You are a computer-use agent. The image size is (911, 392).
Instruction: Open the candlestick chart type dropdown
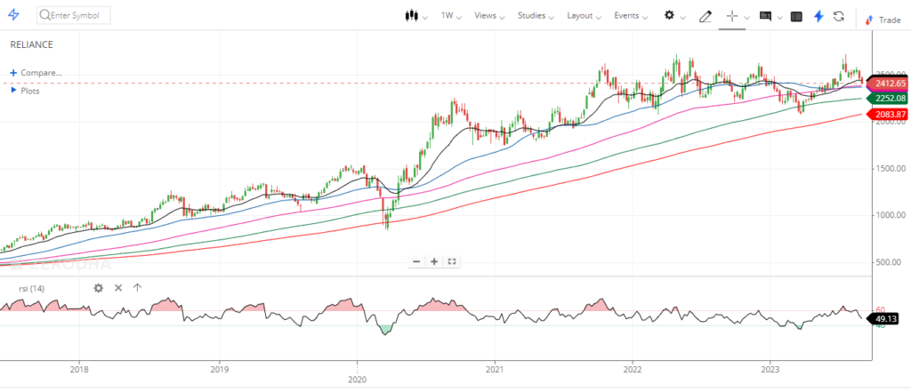coord(416,16)
